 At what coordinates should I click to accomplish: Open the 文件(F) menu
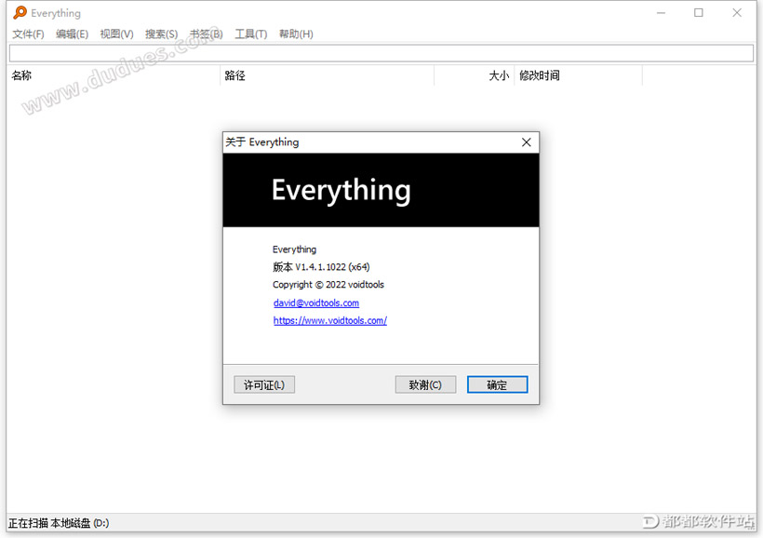tap(28, 34)
